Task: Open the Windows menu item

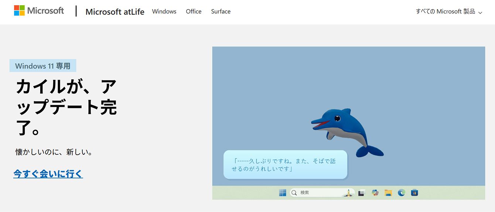Action: coord(164,11)
